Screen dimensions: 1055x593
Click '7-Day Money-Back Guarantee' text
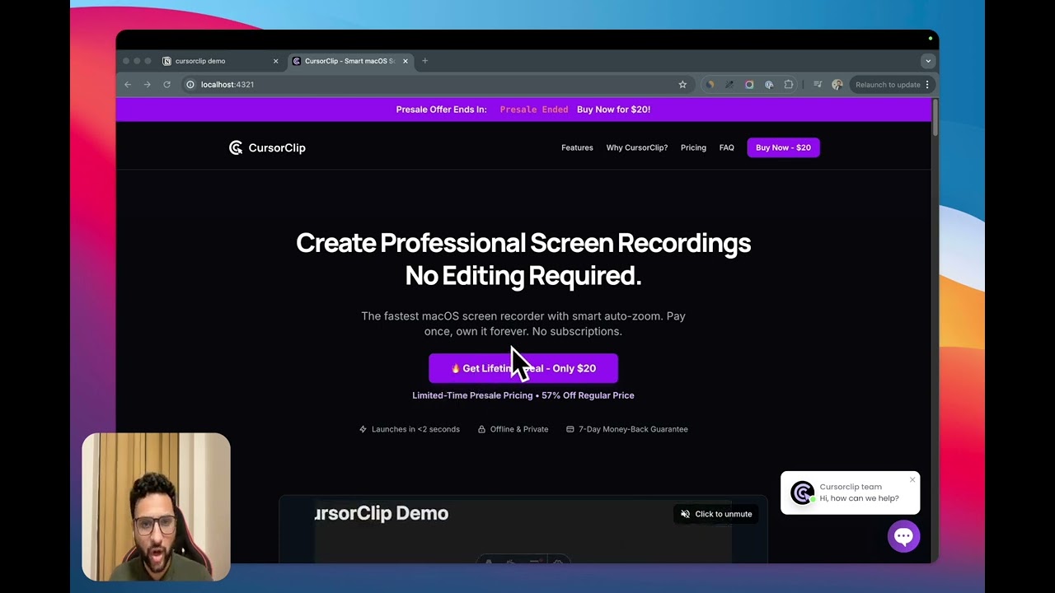click(x=633, y=429)
